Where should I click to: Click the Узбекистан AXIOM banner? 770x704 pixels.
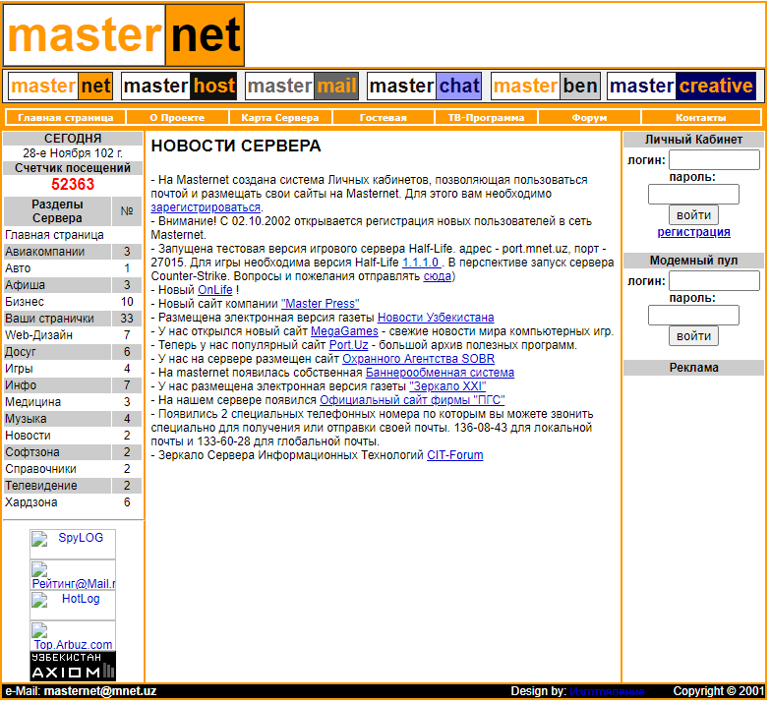(73, 667)
